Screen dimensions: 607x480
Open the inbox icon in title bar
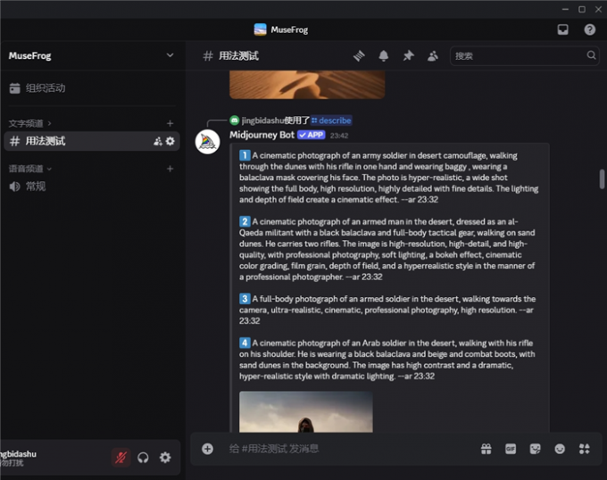tap(563, 29)
